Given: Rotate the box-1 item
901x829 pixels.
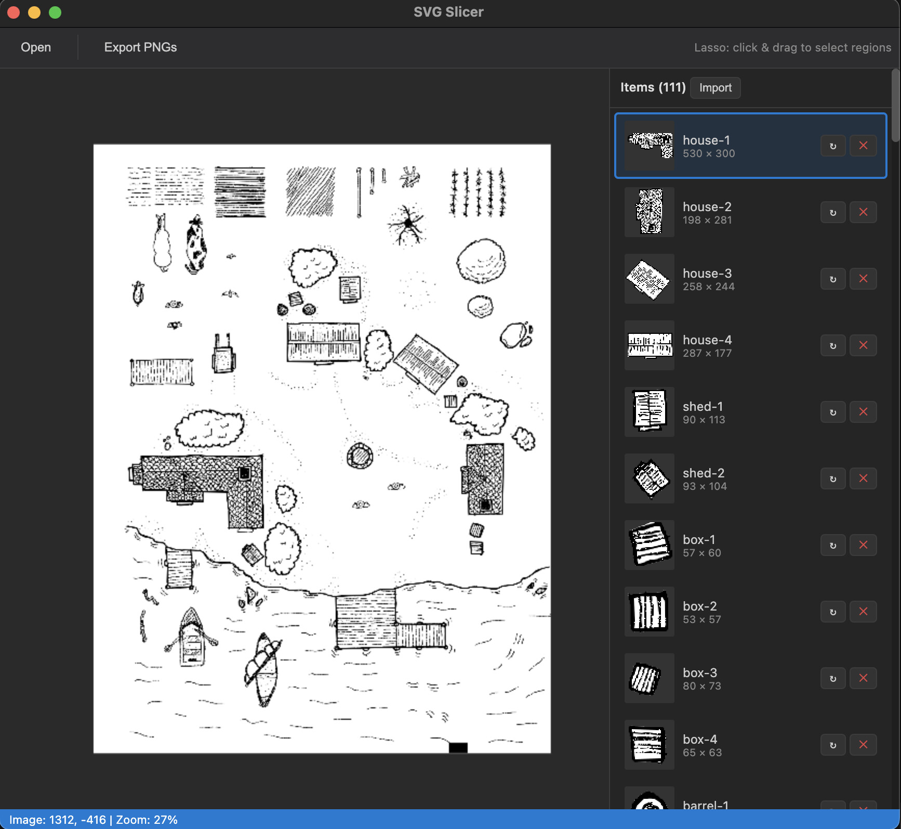Looking at the screenshot, I should pyautogui.click(x=832, y=546).
